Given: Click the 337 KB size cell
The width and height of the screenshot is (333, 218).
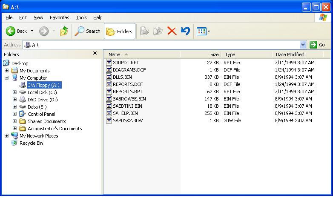Looking at the screenshot, I should click(212, 77).
